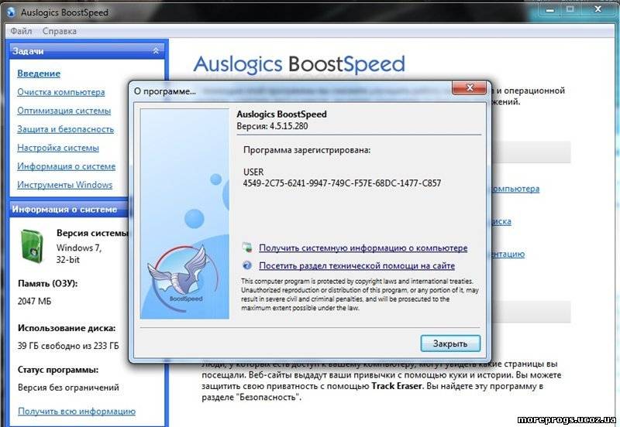Minimize the Auslogics BoostSpeed window
Screen dimensions: 620x427
[x=549, y=10]
